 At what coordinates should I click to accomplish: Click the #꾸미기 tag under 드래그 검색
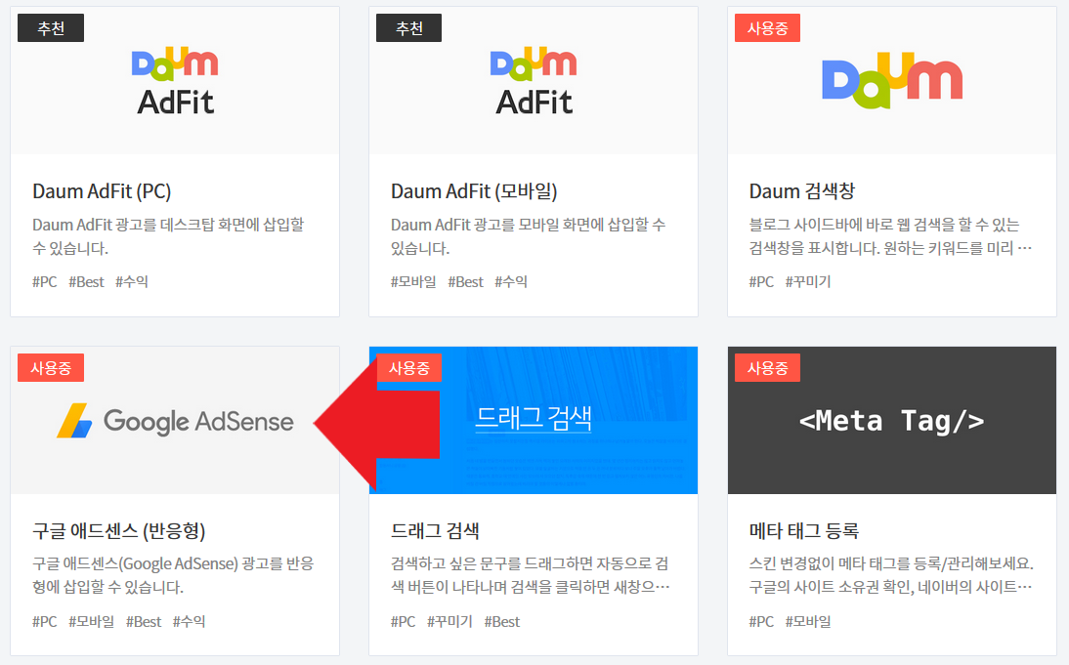coord(449,621)
